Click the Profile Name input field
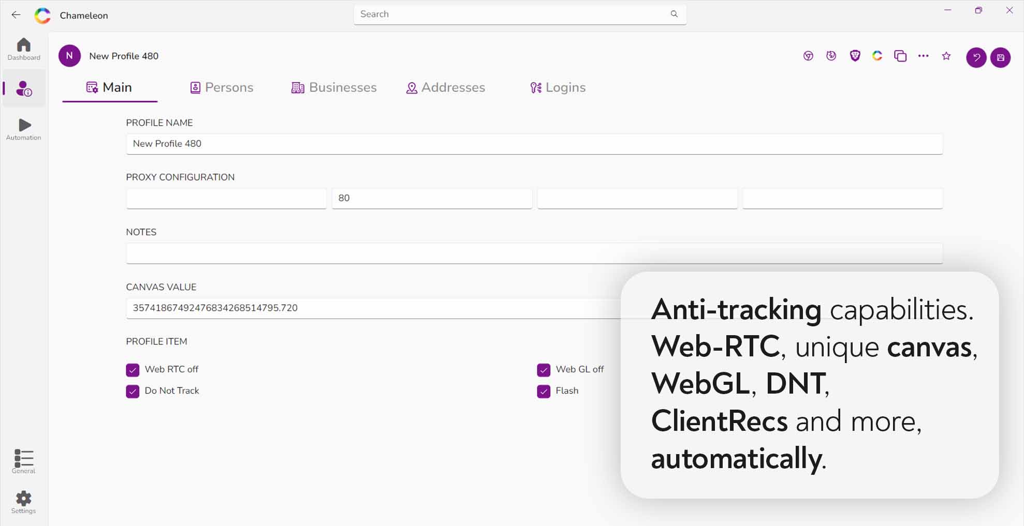1024x526 pixels. [x=534, y=144]
